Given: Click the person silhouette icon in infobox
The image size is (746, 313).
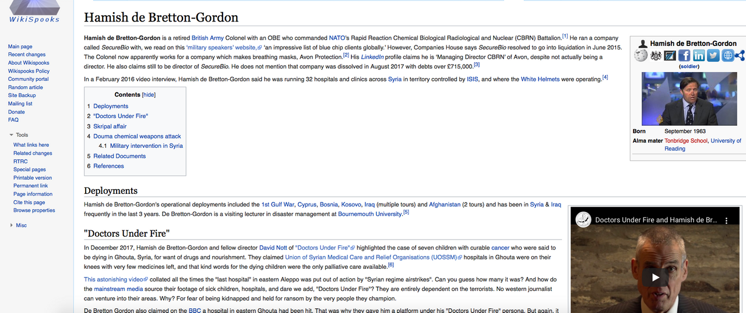Looking at the screenshot, I should tap(643, 44).
